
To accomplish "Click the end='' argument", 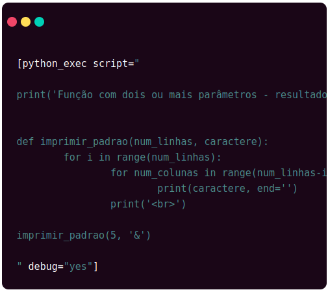I will 275,189.
